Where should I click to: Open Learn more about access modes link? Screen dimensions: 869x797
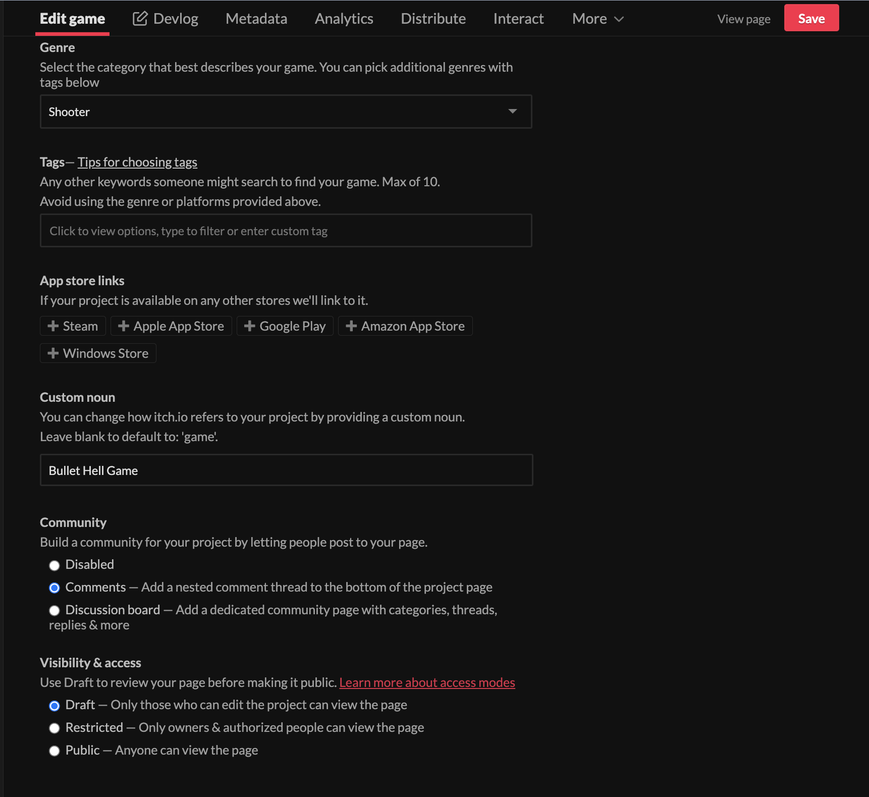[427, 682]
